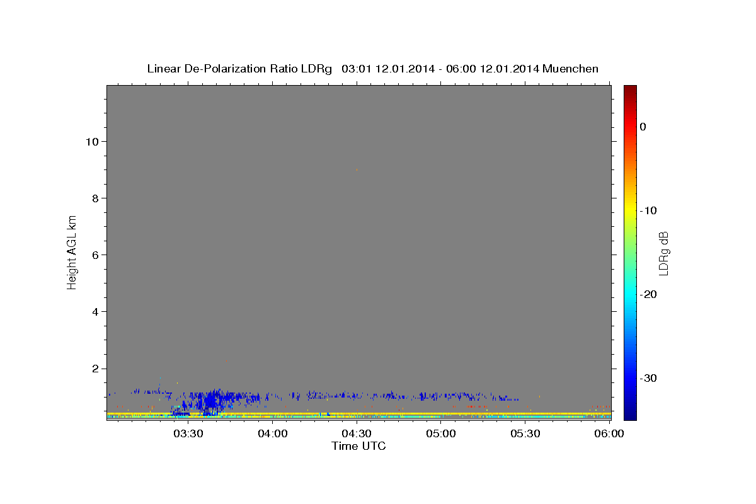Viewport: 756px width, 504px height.
Task: Click the isolated orange point near 9 km
Action: pos(357,169)
